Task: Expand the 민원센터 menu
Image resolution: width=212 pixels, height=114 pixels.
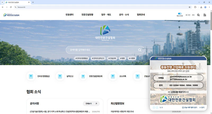Action: point(69,15)
